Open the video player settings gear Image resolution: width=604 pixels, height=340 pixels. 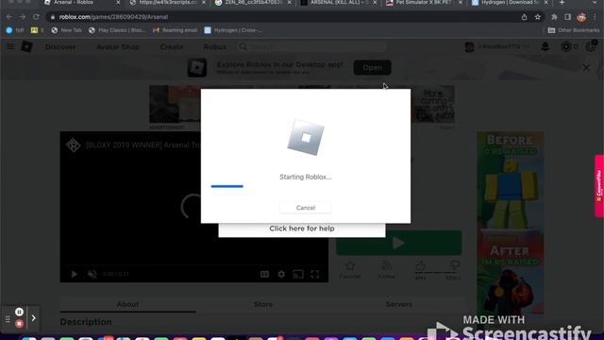pyautogui.click(x=281, y=274)
